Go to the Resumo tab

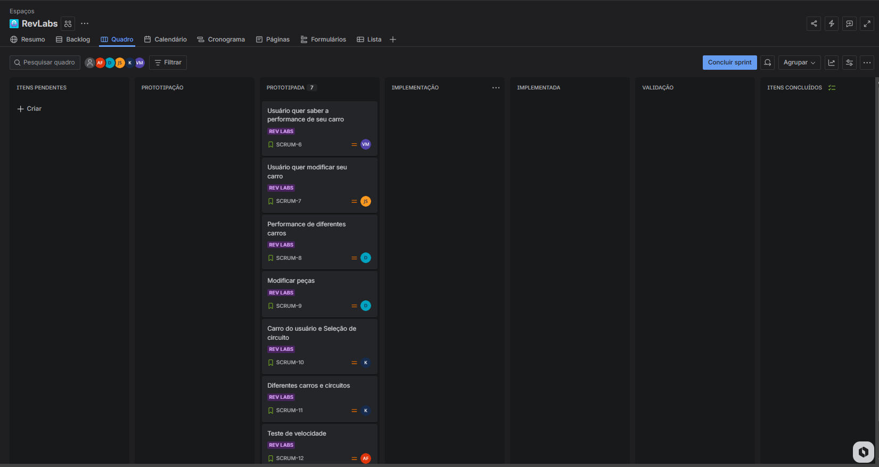[x=28, y=39]
